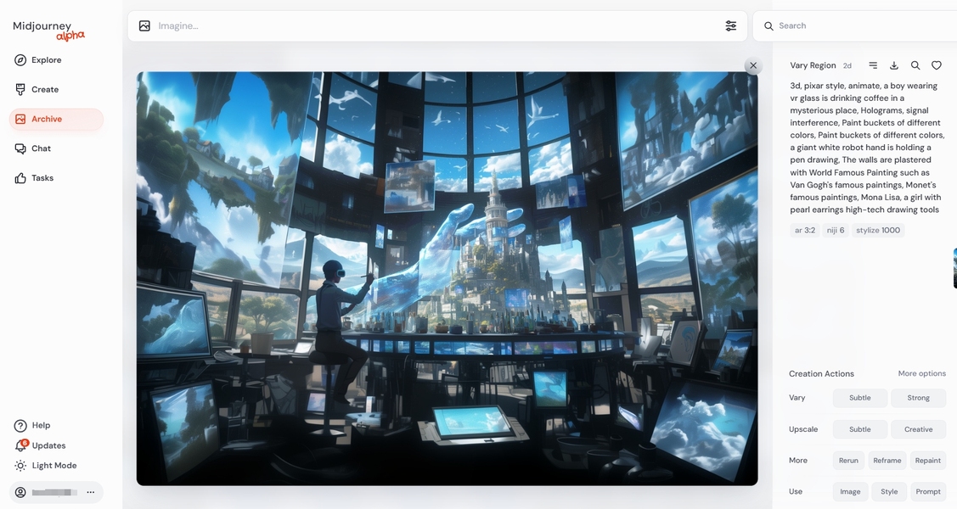Click the thumbs-up icon beside Tasks
The image size is (957, 509).
(20, 178)
